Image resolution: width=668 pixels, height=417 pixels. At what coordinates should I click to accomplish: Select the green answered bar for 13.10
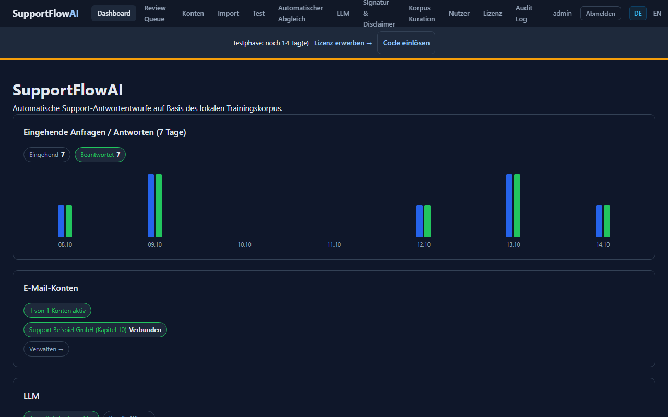(517, 205)
